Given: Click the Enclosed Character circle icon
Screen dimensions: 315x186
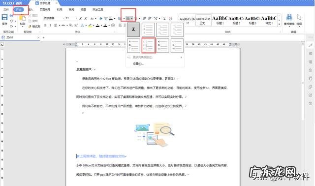Looking at the screenshot, I should (113, 25).
